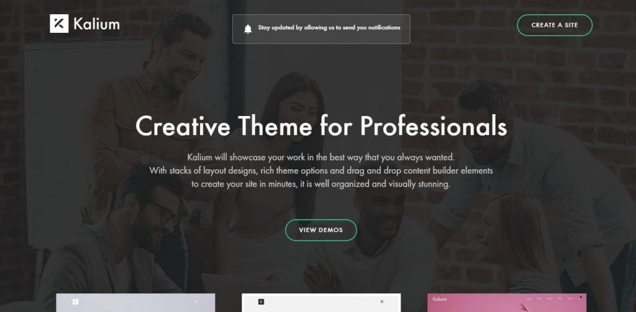Screen dimensions: 636x312
Task: Allow notifications via the Stay updated banner
Action: pyautogui.click(x=321, y=29)
